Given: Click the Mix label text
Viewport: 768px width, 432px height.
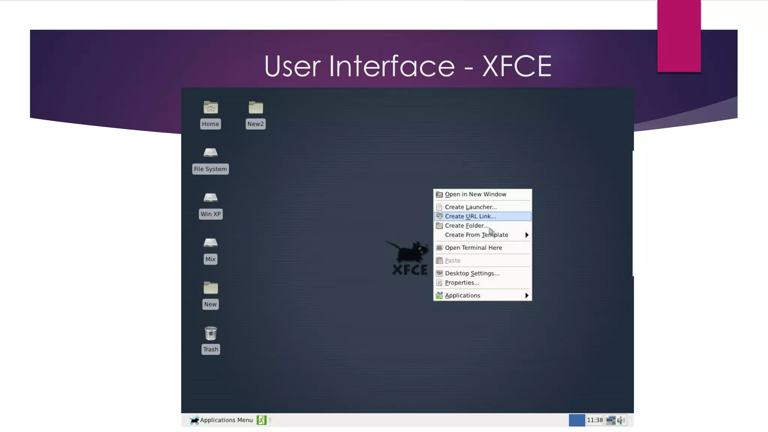Looking at the screenshot, I should point(210,259).
